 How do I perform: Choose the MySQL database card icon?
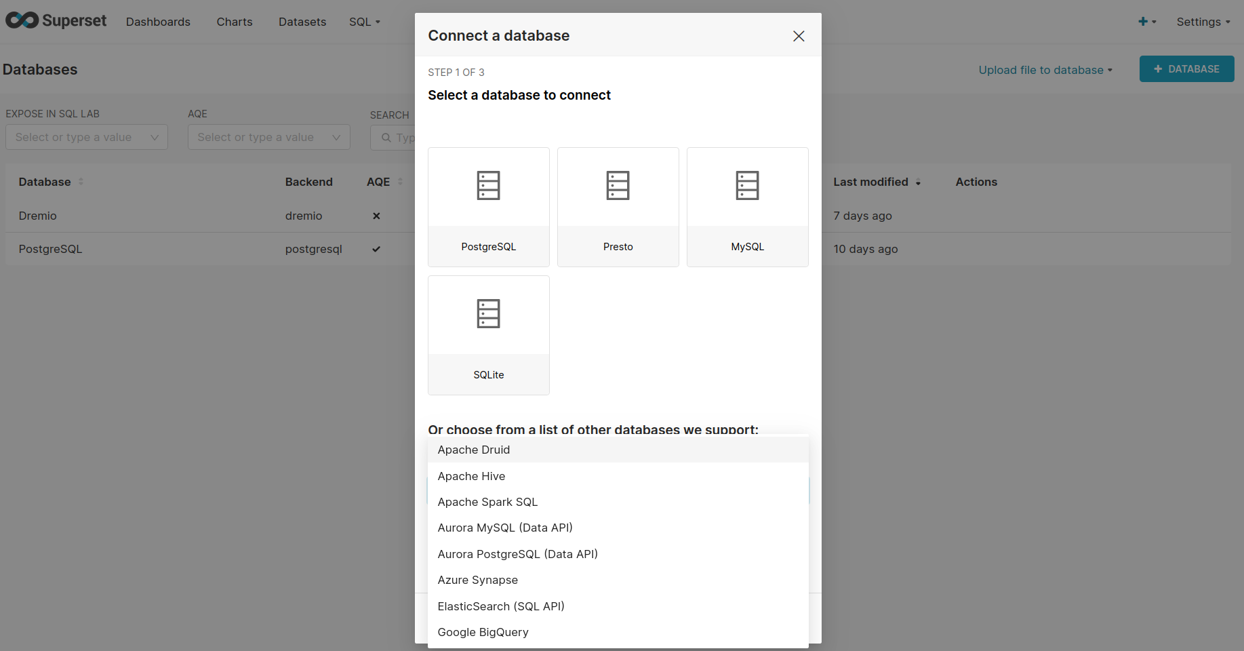click(x=747, y=186)
